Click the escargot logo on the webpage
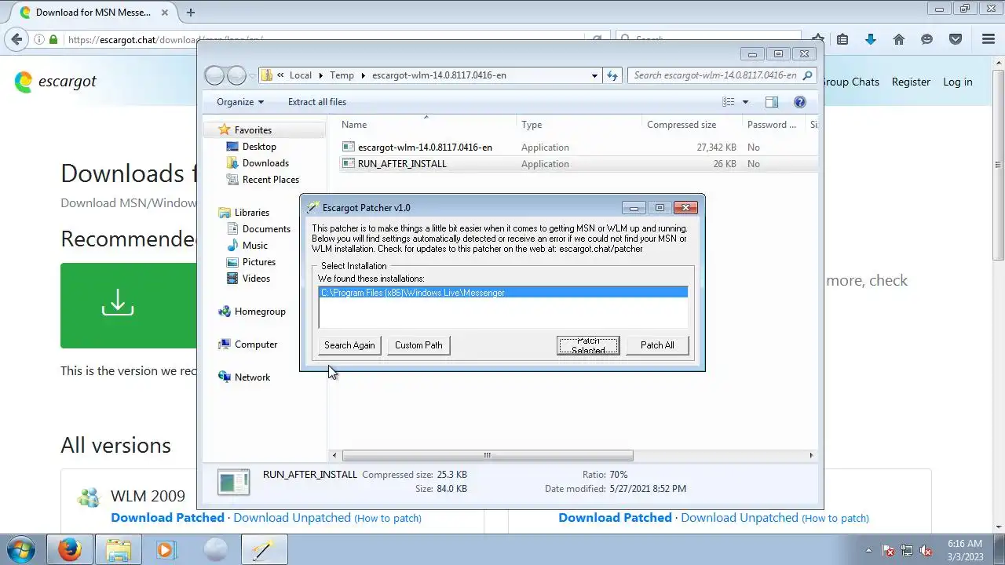The width and height of the screenshot is (1005, 565). tap(55, 82)
